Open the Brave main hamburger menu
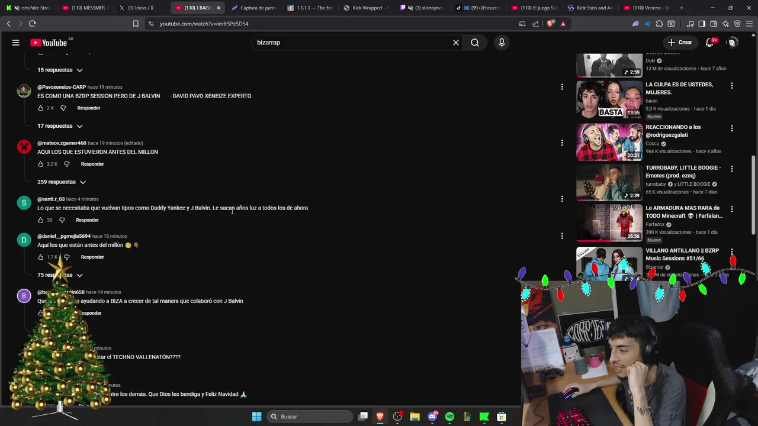Image resolution: width=758 pixels, height=426 pixels. click(749, 24)
